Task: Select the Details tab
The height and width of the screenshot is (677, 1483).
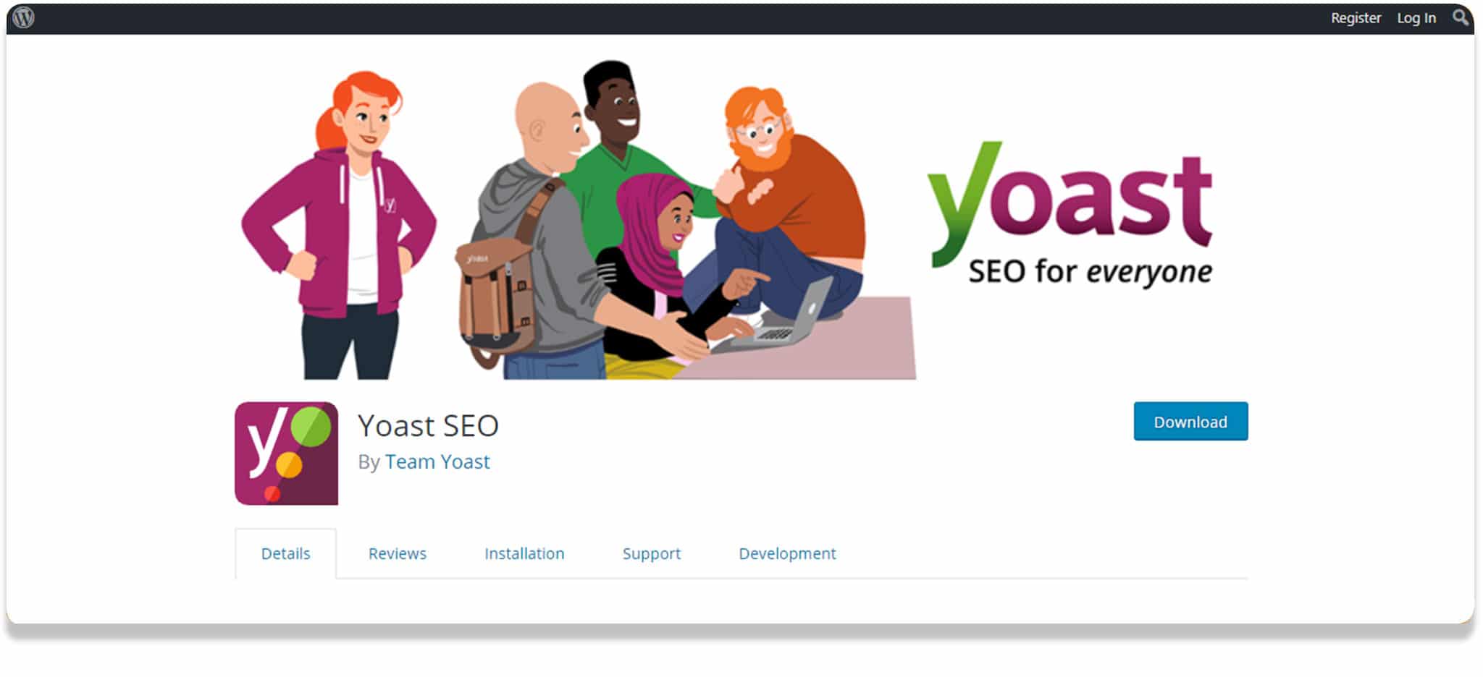Action: pyautogui.click(x=285, y=553)
